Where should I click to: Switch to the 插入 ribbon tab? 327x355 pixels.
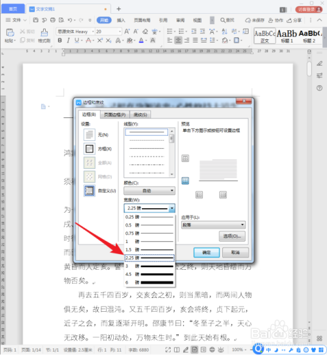pos(121,20)
